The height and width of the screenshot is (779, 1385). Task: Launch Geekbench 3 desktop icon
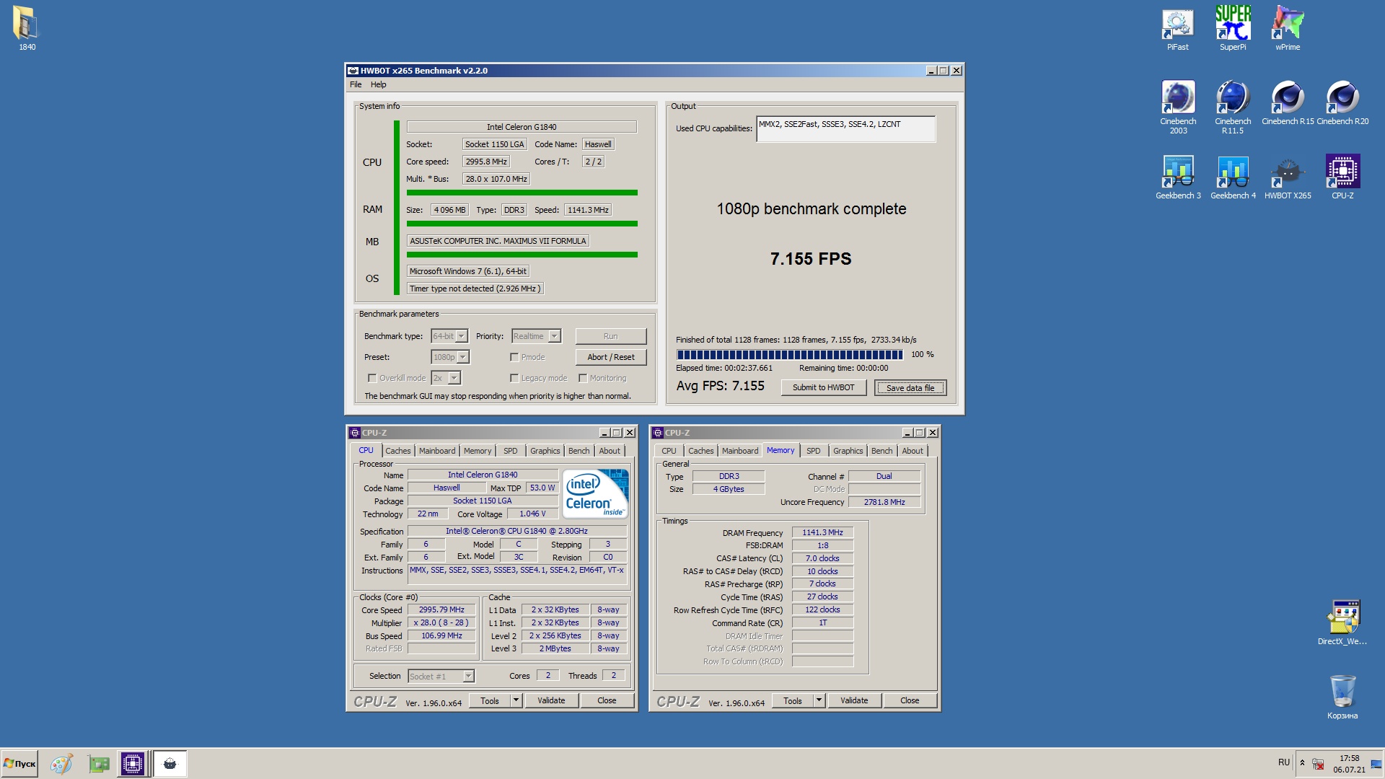pyautogui.click(x=1177, y=177)
